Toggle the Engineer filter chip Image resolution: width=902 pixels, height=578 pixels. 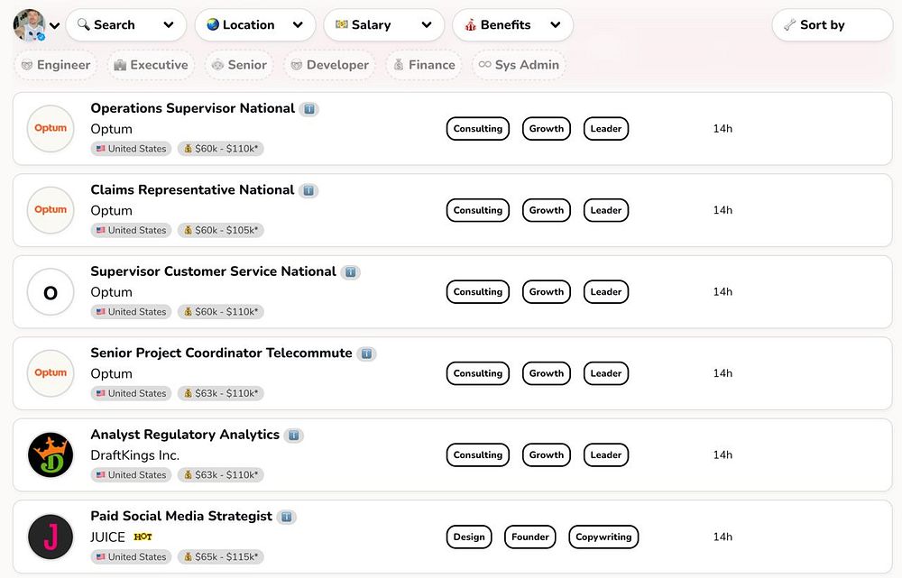[x=56, y=65]
